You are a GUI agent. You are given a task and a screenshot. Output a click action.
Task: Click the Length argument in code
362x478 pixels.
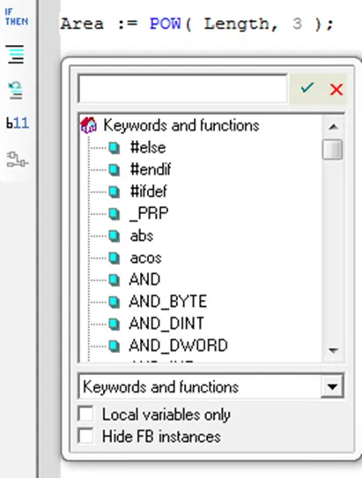236,24
